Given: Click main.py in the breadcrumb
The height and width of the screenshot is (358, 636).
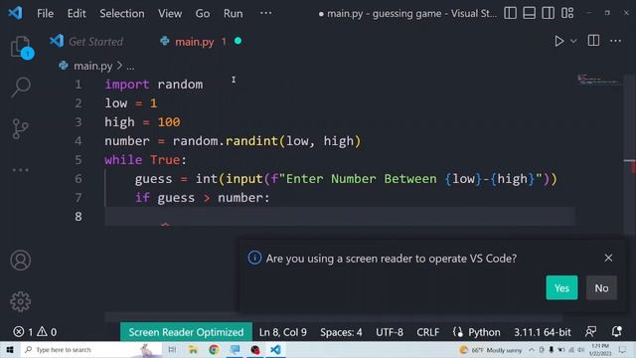Looking at the screenshot, I should click(x=92, y=66).
